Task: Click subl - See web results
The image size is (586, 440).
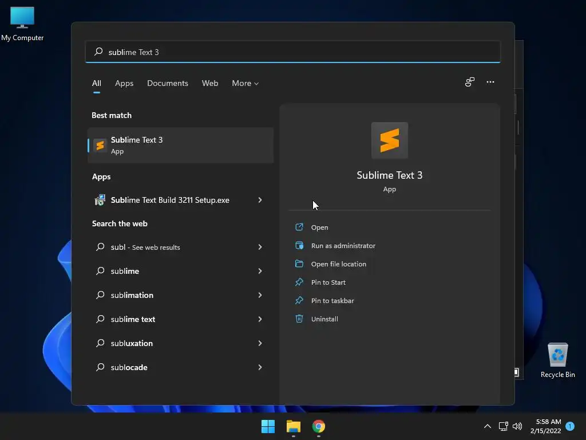Action: 145,247
